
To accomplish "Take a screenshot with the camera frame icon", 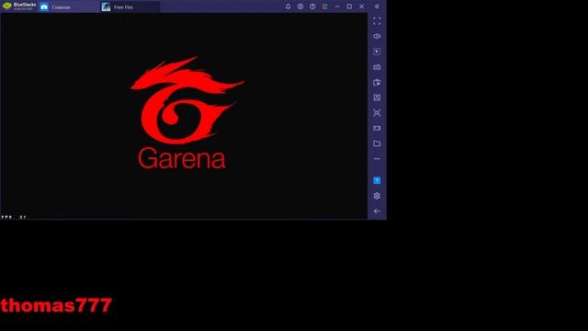I will 377,112.
